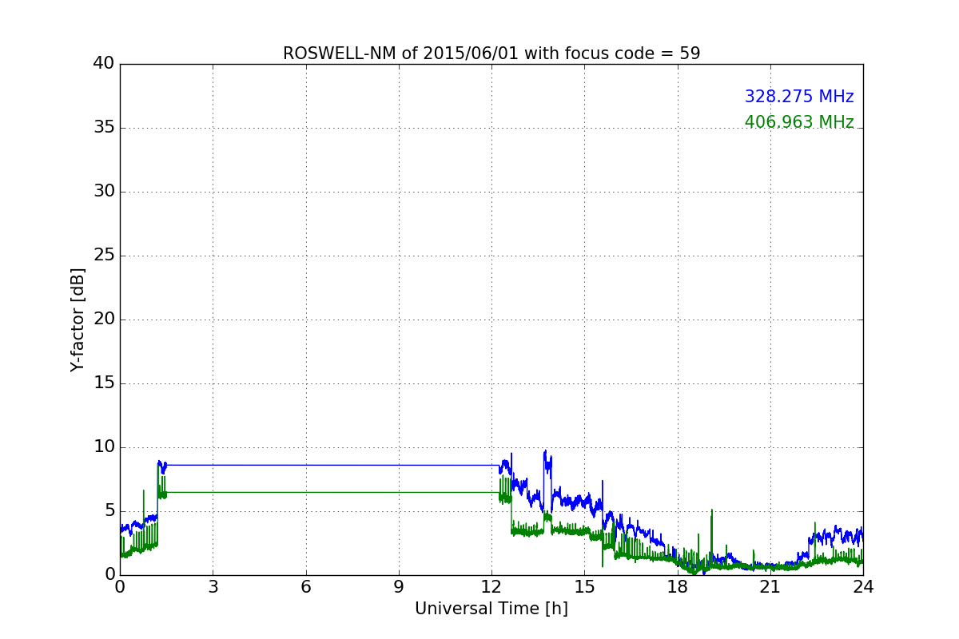
Task: Click the x-axis tick label 6
Action: [x=306, y=586]
